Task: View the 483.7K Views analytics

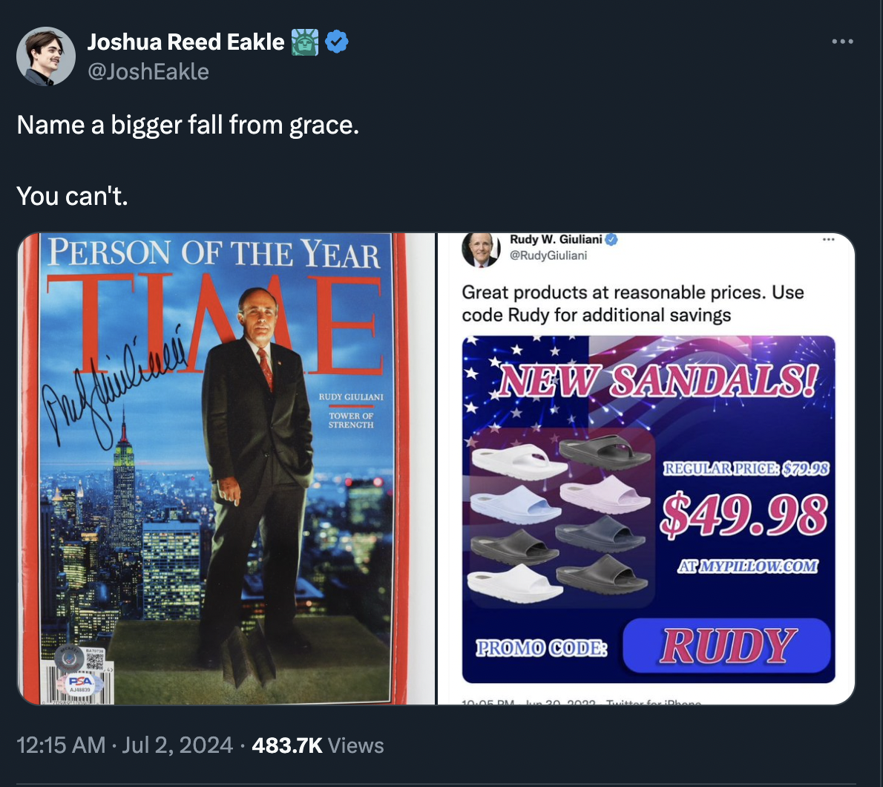Action: [318, 745]
